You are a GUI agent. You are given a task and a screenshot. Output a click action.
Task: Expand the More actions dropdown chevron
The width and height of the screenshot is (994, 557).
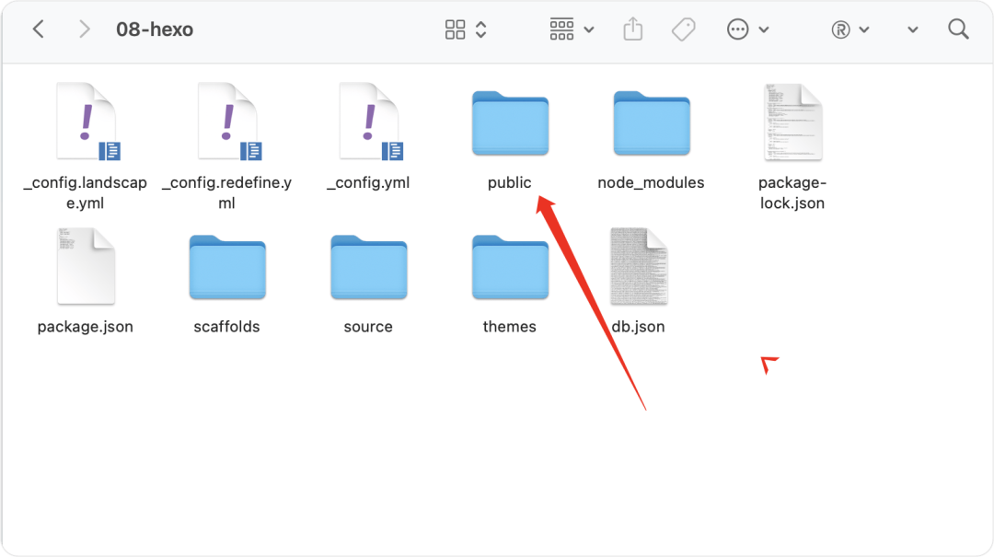tap(764, 29)
